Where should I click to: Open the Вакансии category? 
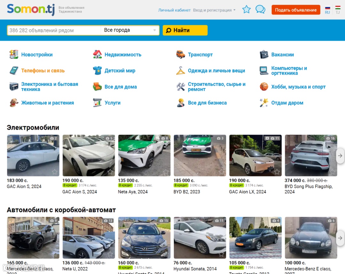click(x=282, y=55)
